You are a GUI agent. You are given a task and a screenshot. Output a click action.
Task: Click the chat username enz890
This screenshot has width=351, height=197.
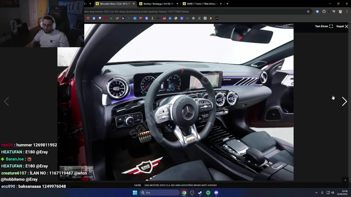[x=8, y=186]
